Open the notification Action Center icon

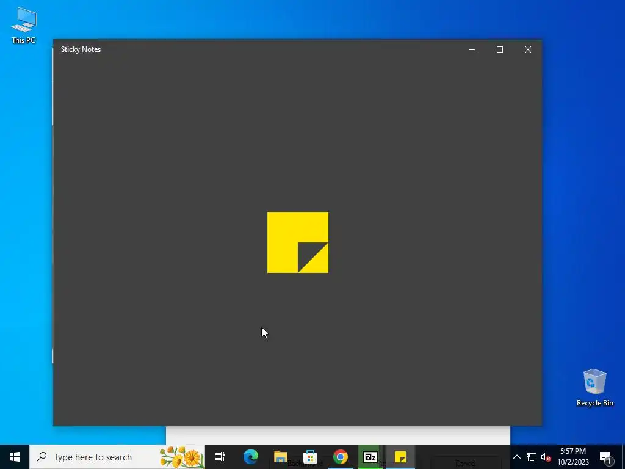606,457
